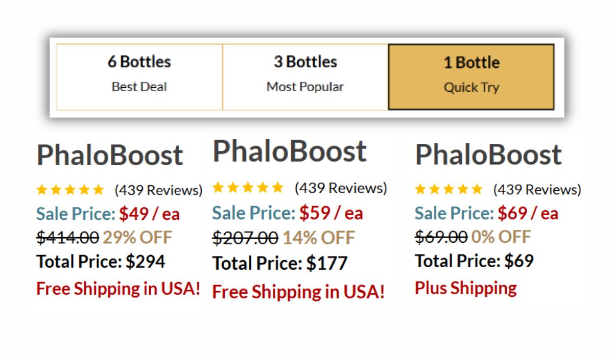
Task: Click the star rating under the 6-bottle PhaloBoost
Action: pos(70,190)
